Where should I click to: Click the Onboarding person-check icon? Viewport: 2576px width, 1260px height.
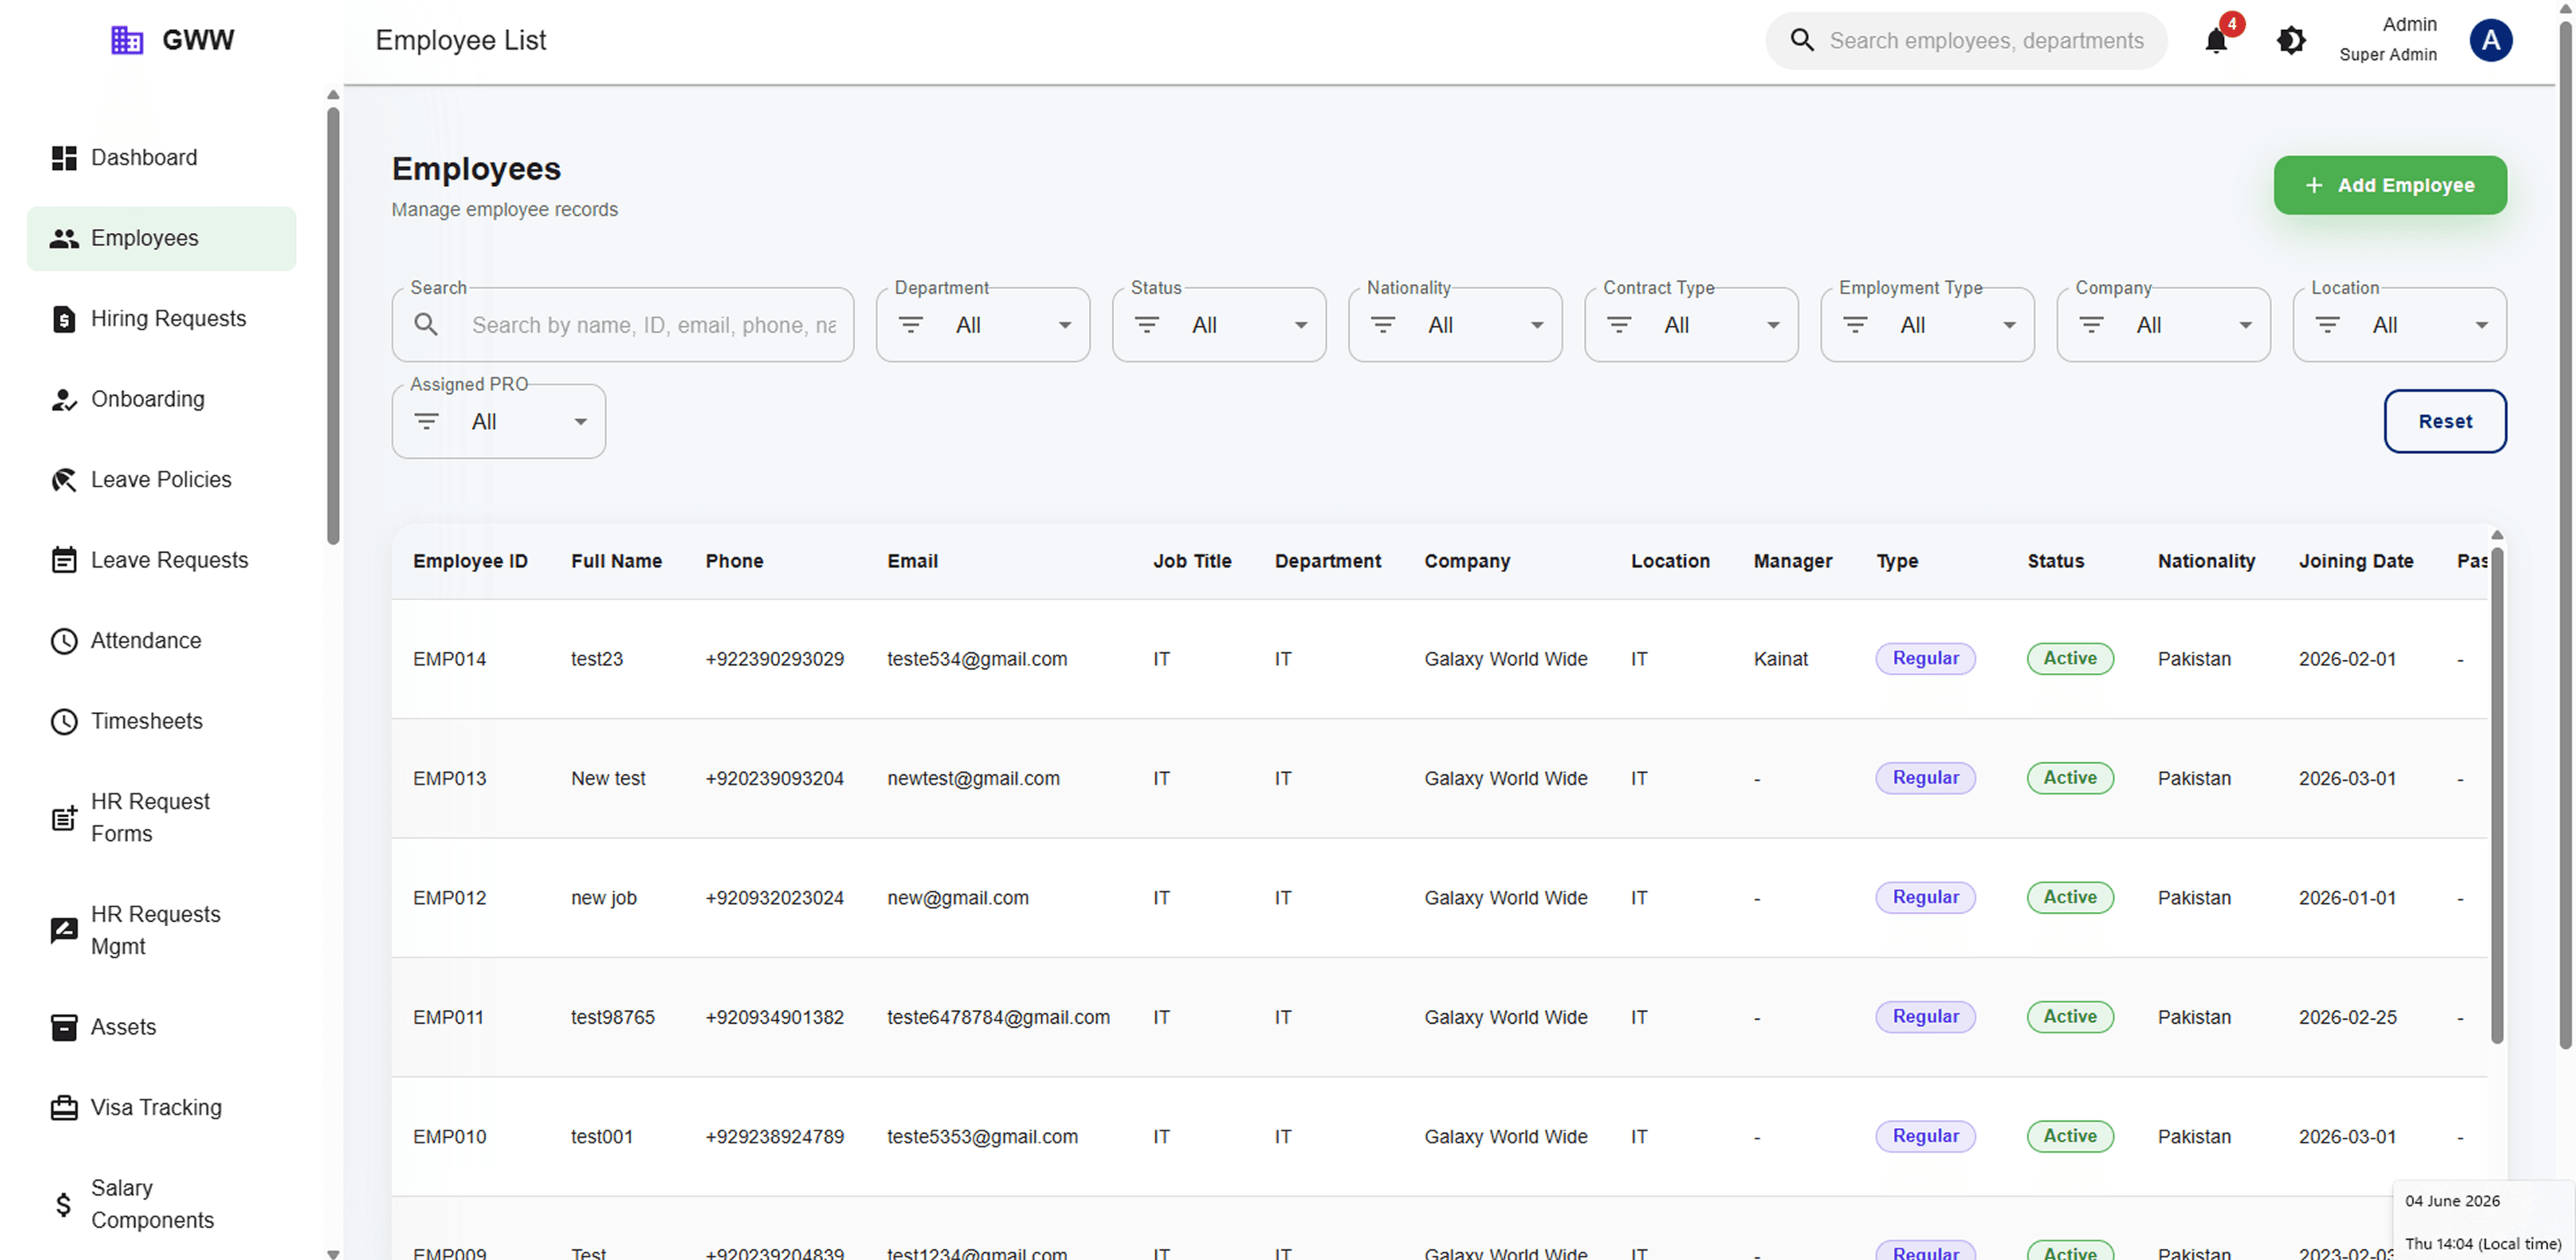pos(64,399)
